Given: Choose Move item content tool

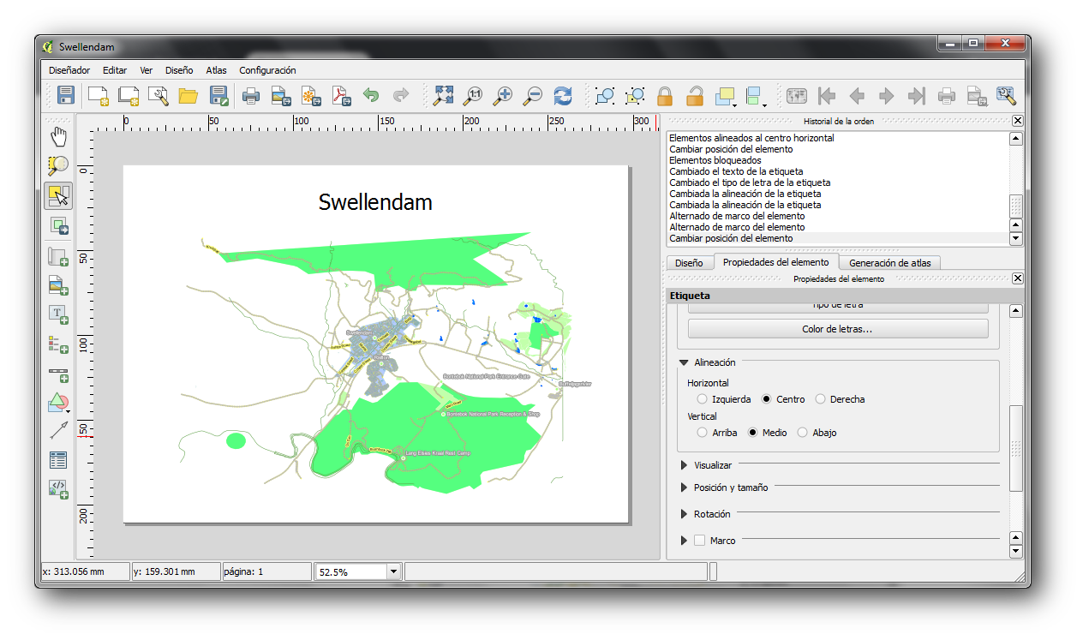Looking at the screenshot, I should [x=58, y=226].
